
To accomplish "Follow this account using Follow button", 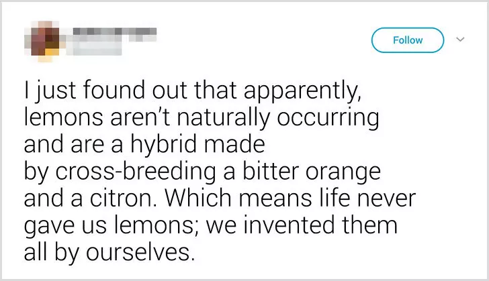I will pyautogui.click(x=408, y=40).
